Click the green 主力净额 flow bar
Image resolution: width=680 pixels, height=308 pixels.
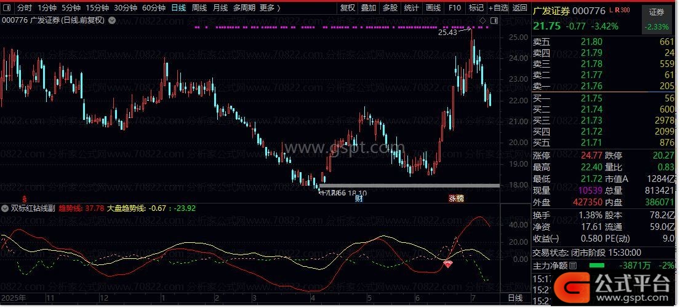point(596,266)
